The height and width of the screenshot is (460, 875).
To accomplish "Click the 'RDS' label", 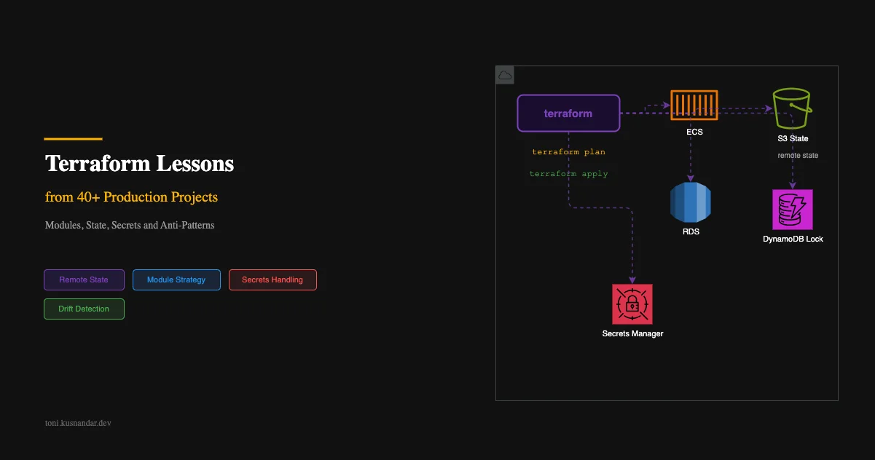I will (x=690, y=232).
